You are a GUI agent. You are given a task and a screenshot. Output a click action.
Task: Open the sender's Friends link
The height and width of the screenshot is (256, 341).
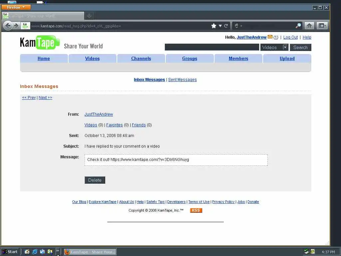pos(139,125)
